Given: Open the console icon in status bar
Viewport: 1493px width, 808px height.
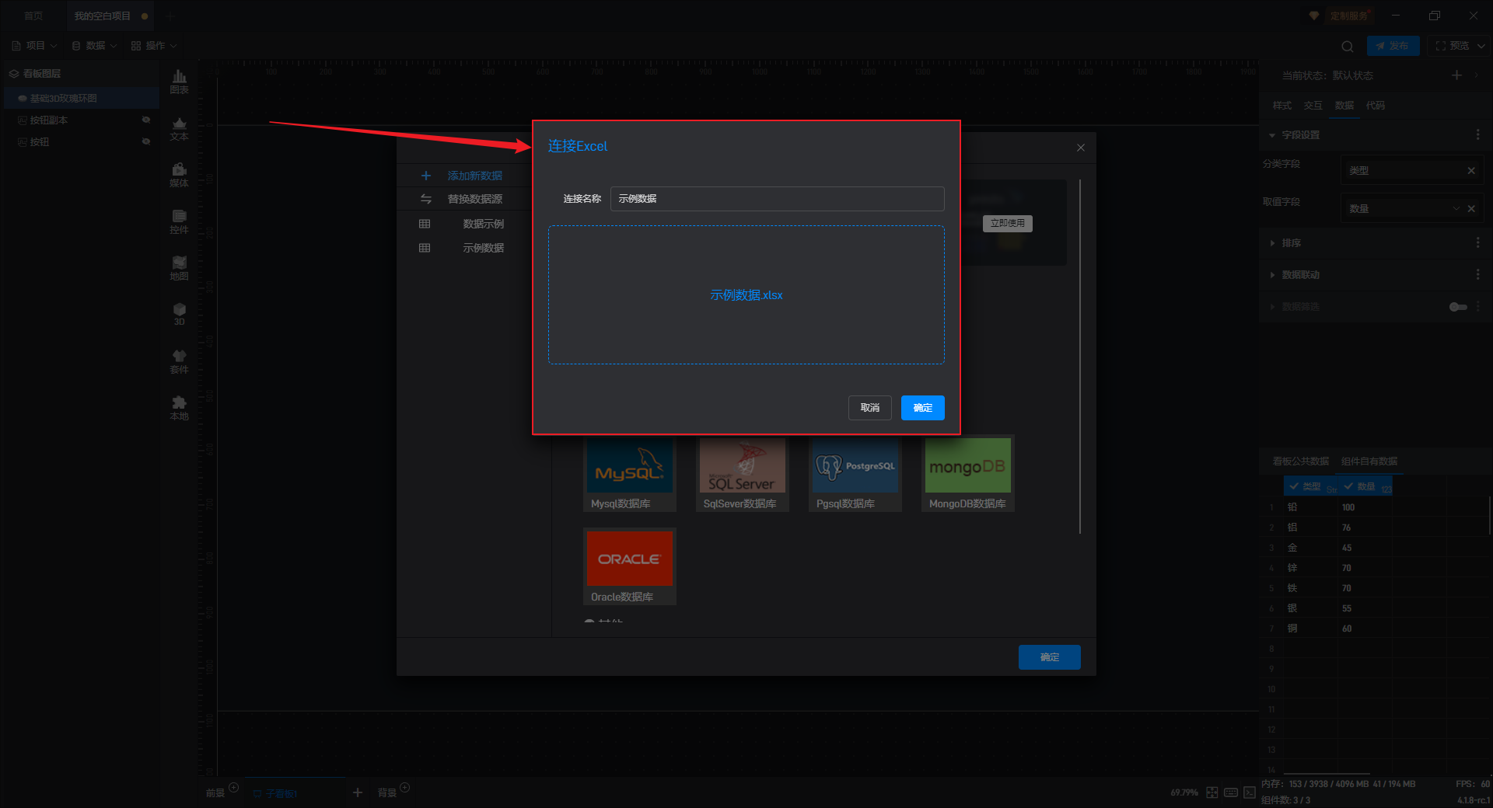Looking at the screenshot, I should point(1250,792).
